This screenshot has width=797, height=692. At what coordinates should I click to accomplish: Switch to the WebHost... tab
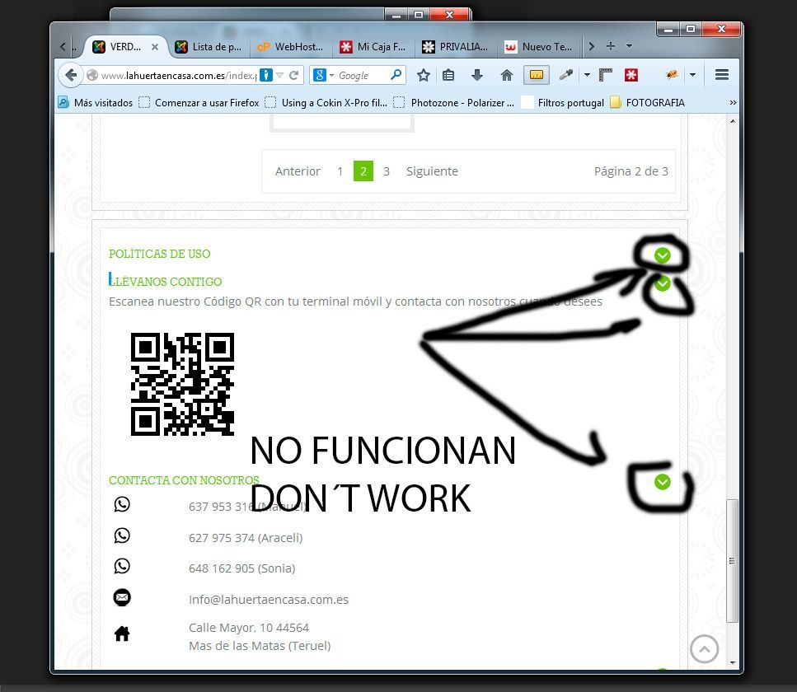point(290,47)
